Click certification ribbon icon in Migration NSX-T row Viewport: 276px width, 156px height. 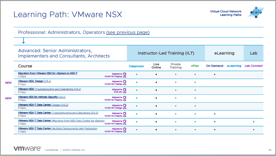(124, 75)
